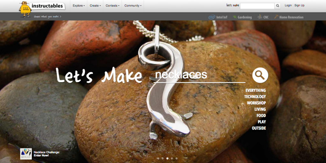Select the TECHNOLOGY category
The height and width of the screenshot is (163, 326).
(x=255, y=97)
